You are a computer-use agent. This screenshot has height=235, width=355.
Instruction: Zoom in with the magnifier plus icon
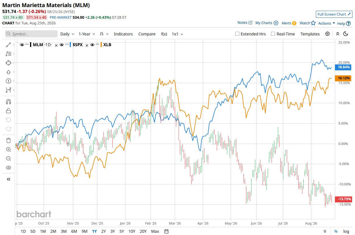pyautogui.click(x=8, y=149)
